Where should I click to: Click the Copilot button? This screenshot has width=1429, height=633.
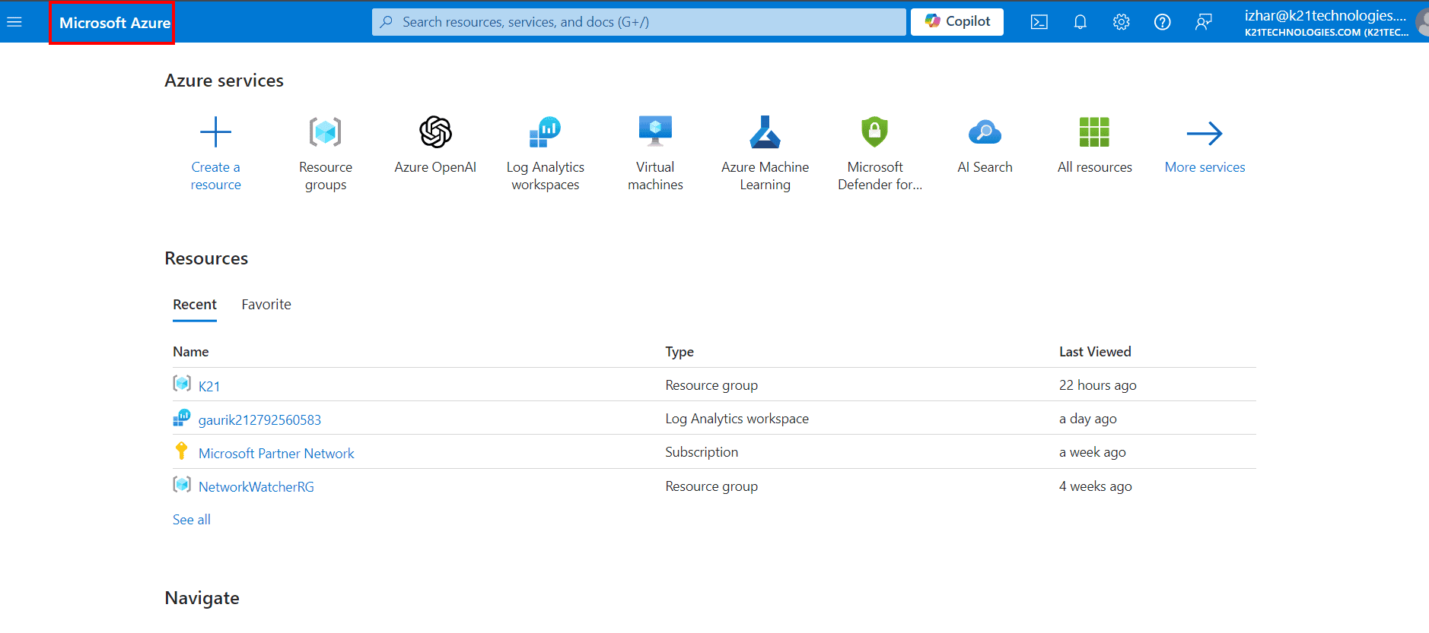957,22
